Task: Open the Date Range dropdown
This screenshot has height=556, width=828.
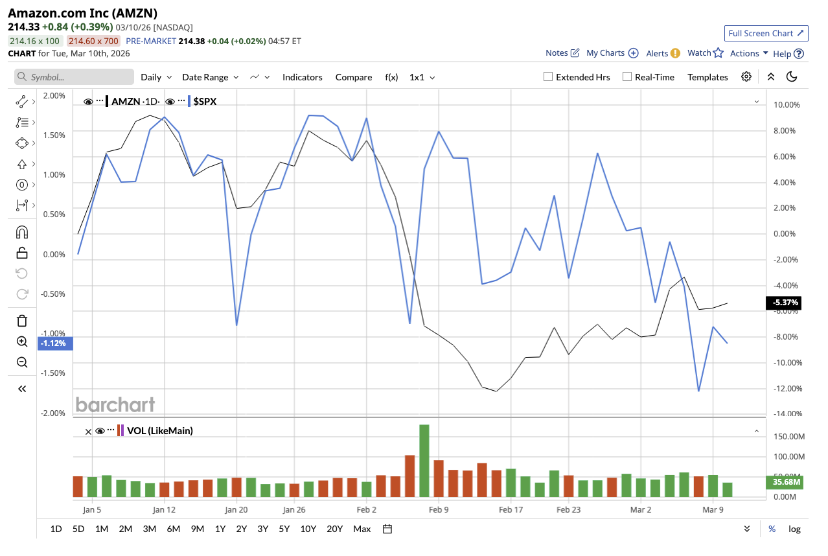Action: point(211,76)
